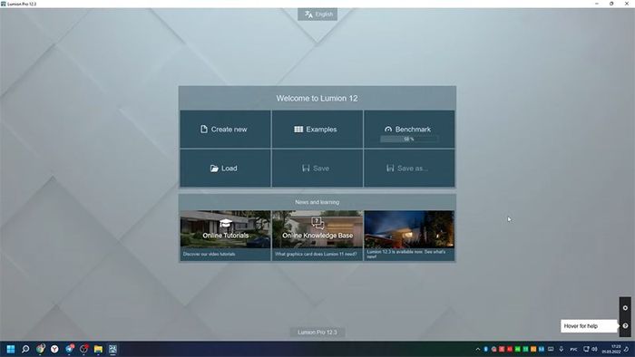635x357 pixels.
Task: Click the Lumion Pro 12.3 version label
Action: tap(317, 333)
